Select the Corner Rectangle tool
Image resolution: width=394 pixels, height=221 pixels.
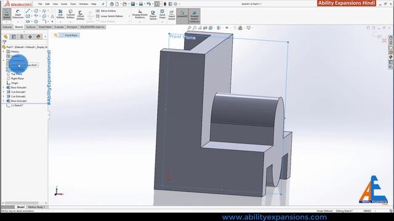(28, 17)
